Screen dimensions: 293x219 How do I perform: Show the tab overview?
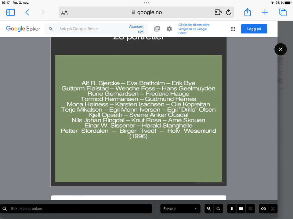tap(283, 12)
